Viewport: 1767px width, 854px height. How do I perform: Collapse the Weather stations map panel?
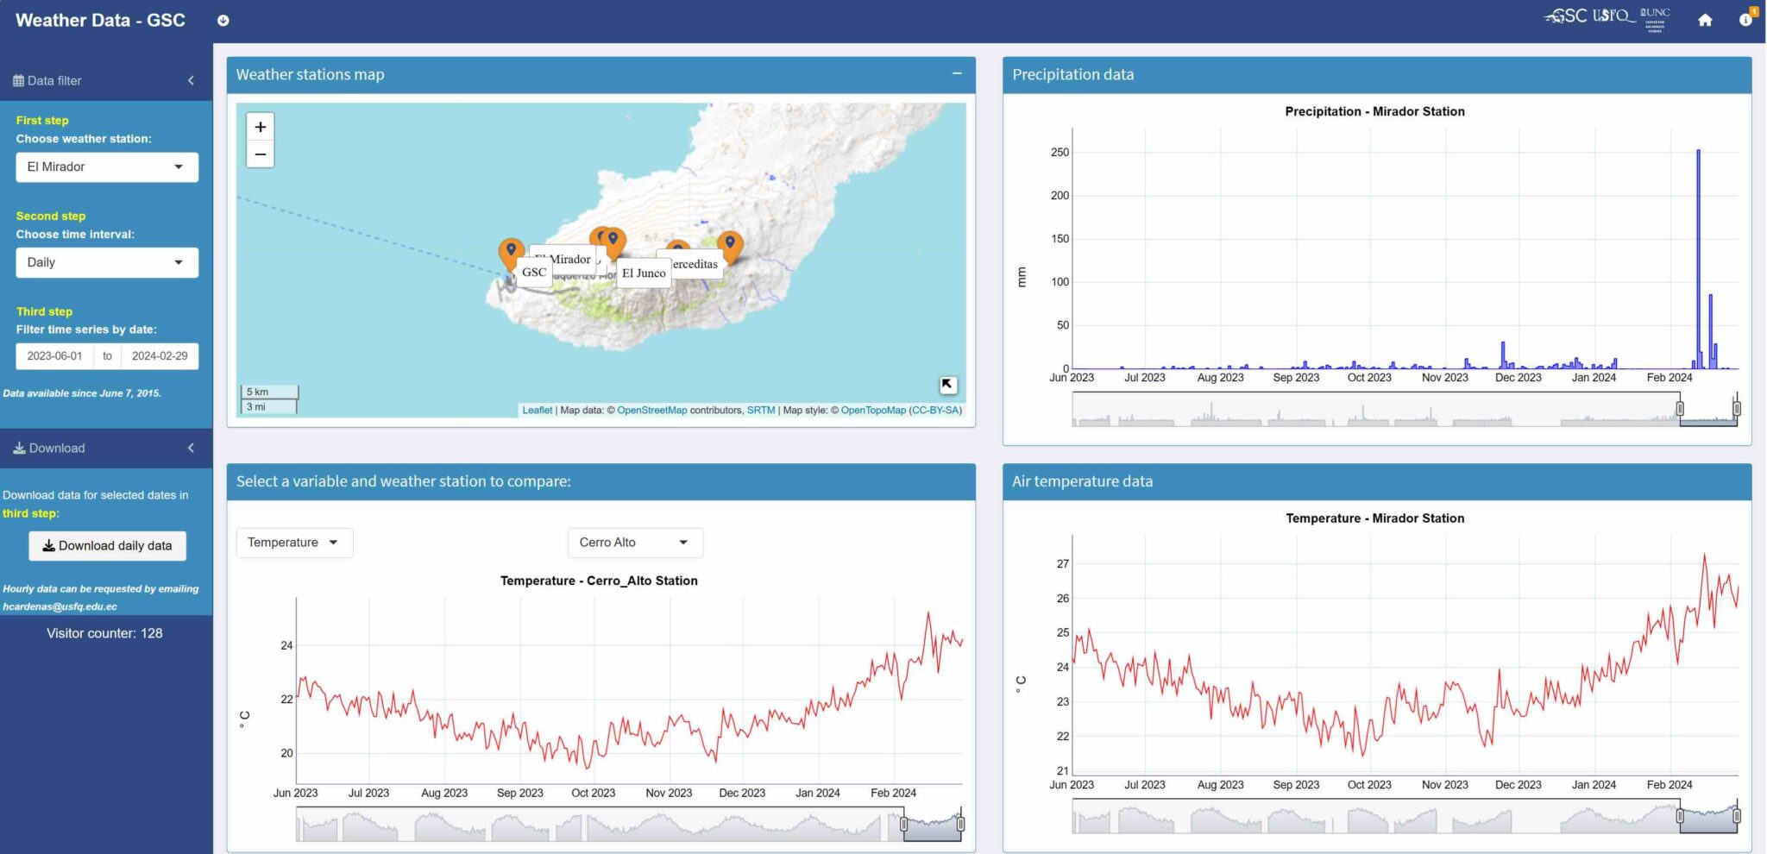pos(956,74)
